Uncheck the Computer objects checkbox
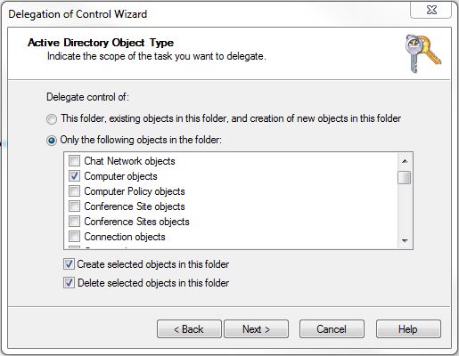 click(x=74, y=176)
